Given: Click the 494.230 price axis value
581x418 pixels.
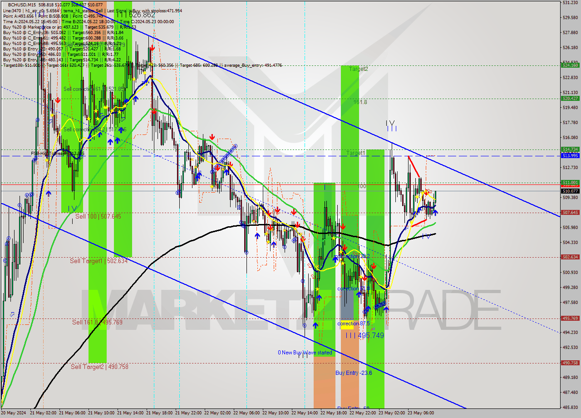Looking at the screenshot, I should (x=570, y=332).
